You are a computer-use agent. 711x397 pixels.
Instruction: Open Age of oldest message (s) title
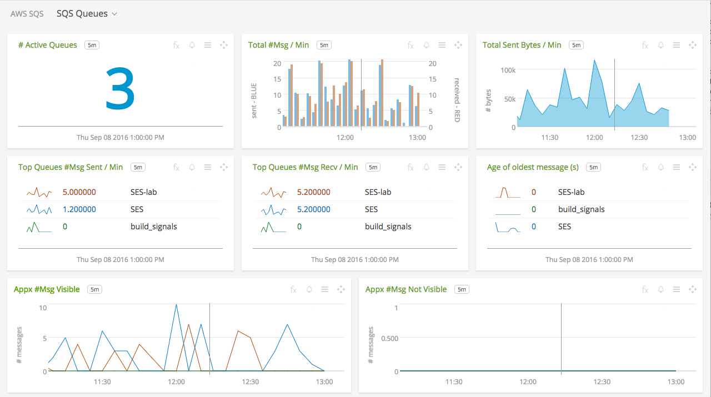click(533, 167)
